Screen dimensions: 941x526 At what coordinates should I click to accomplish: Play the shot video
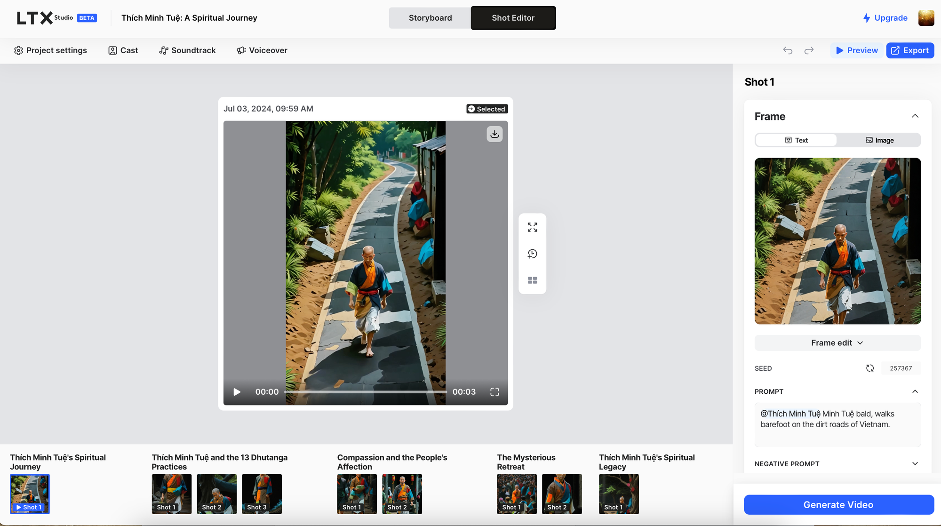tap(237, 392)
